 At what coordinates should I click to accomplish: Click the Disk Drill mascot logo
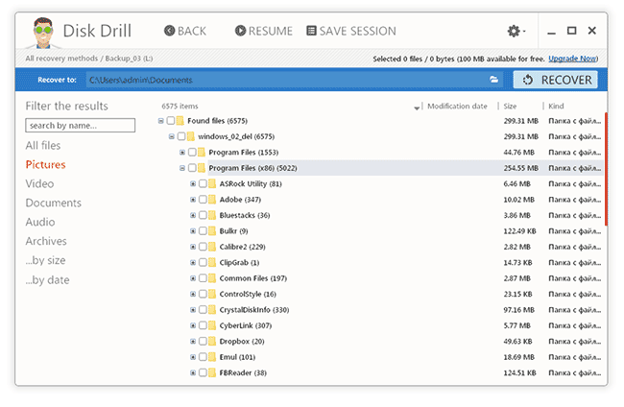[43, 33]
